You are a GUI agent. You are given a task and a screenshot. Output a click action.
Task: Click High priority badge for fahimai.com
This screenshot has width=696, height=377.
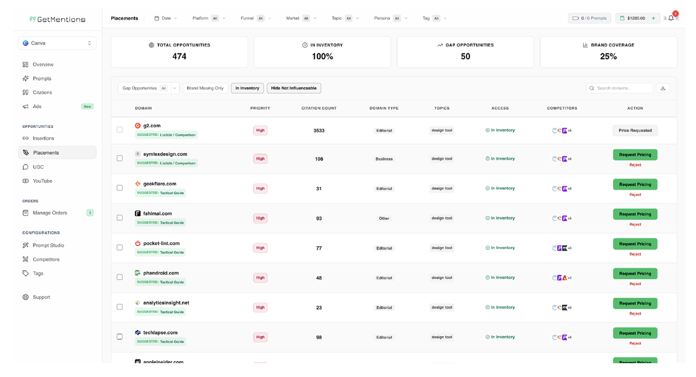click(x=260, y=219)
